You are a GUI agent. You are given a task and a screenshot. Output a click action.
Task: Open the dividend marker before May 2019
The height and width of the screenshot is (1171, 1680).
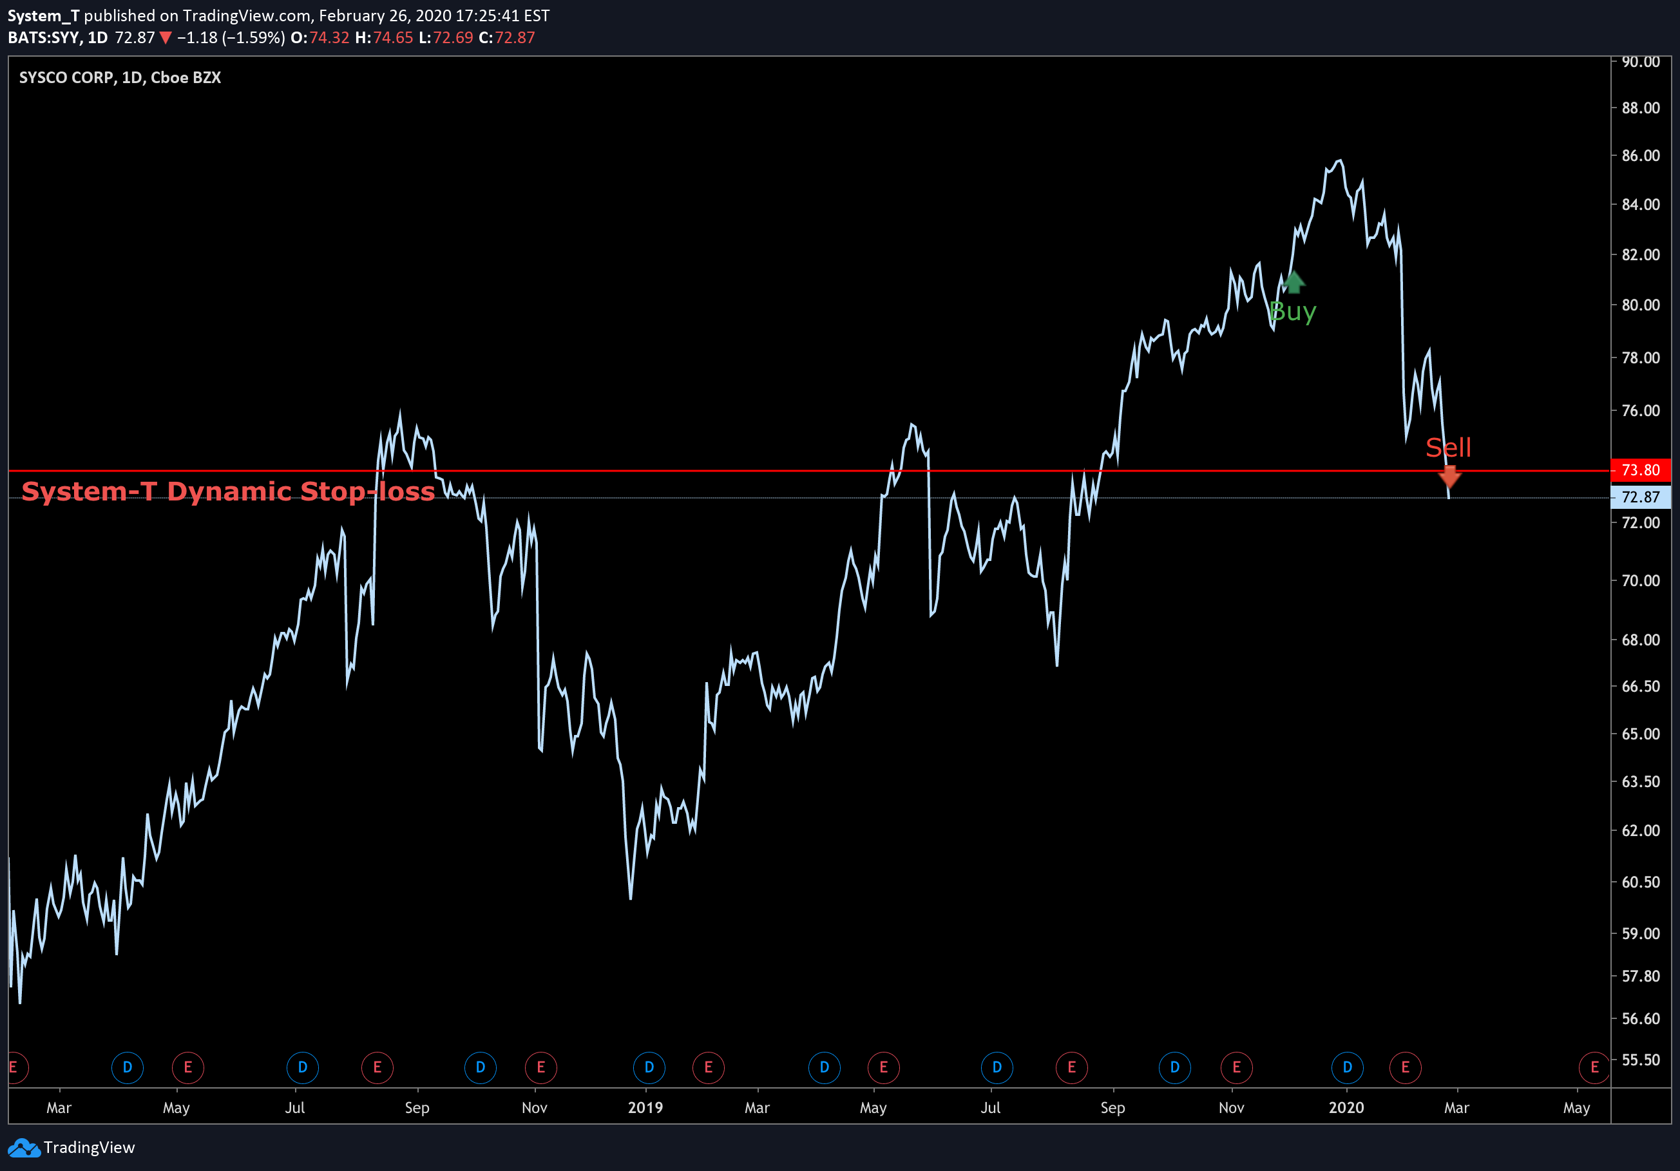pos(825,1067)
